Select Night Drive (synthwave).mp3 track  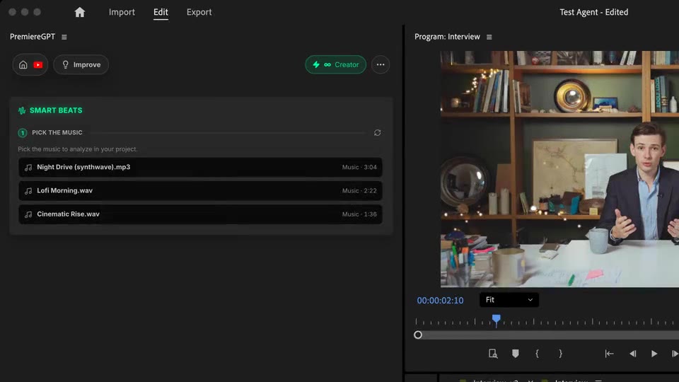[200, 167]
